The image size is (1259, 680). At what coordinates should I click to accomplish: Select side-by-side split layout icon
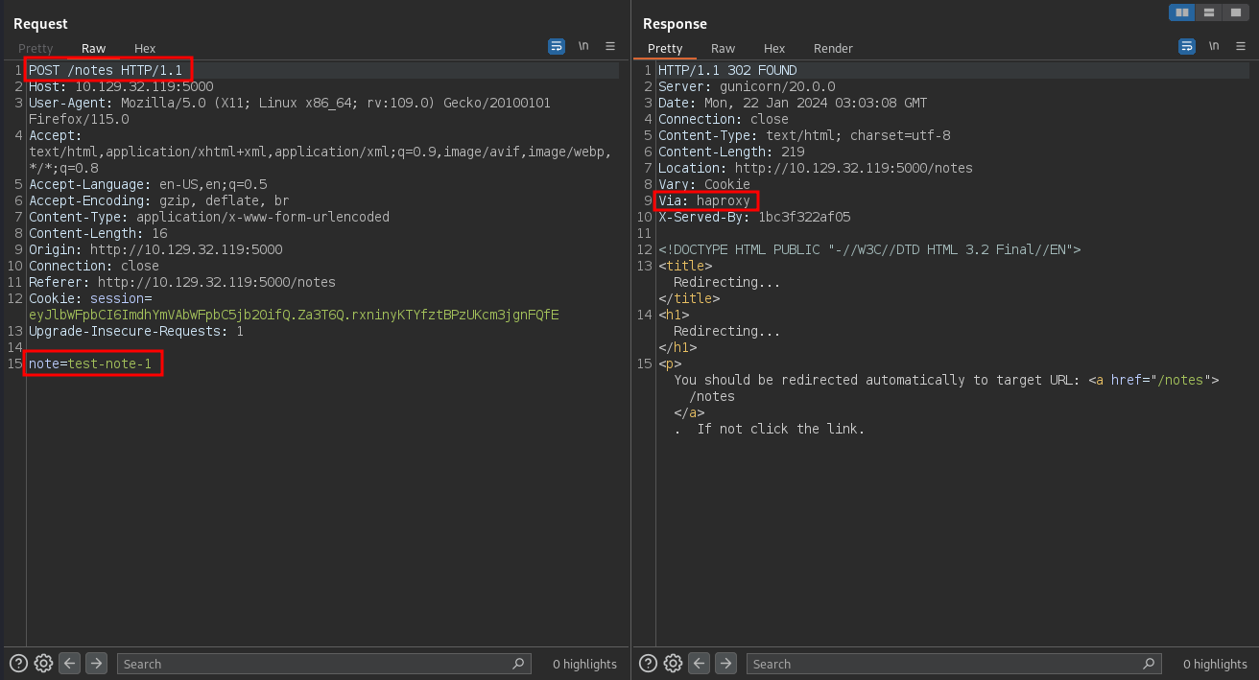pyautogui.click(x=1182, y=12)
